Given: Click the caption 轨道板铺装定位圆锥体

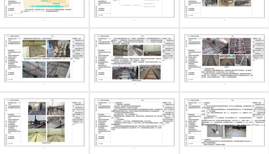Looking at the screenshot, I should [227, 138].
